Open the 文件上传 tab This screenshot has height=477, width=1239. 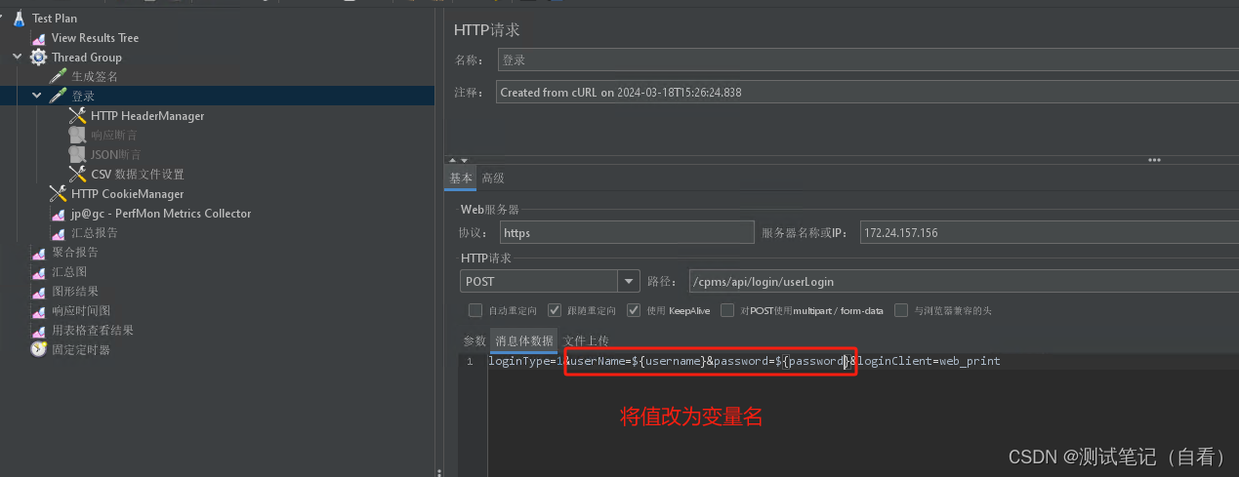[x=586, y=340]
